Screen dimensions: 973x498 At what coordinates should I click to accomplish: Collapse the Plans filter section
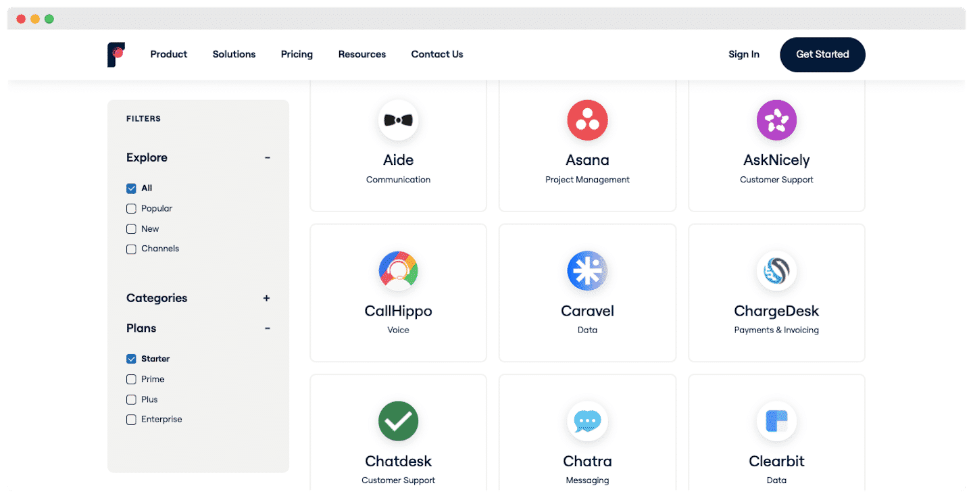click(x=267, y=328)
